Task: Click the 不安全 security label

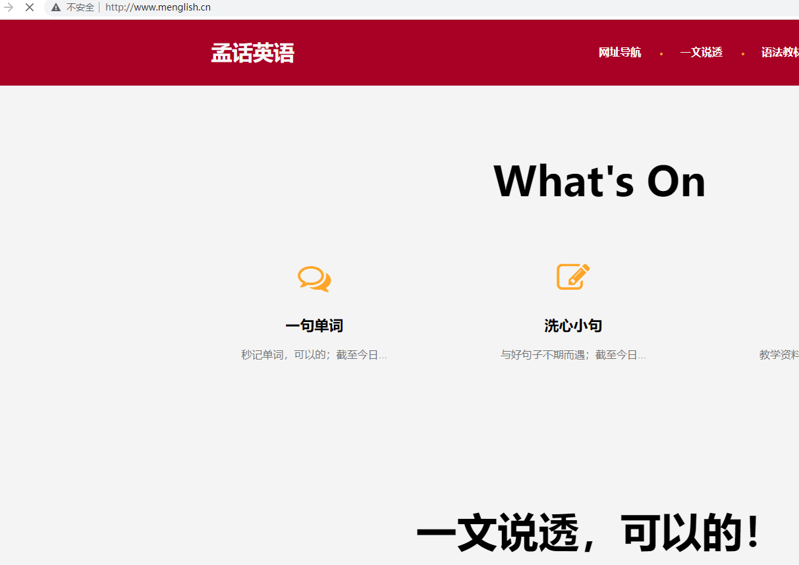Action: (x=80, y=7)
